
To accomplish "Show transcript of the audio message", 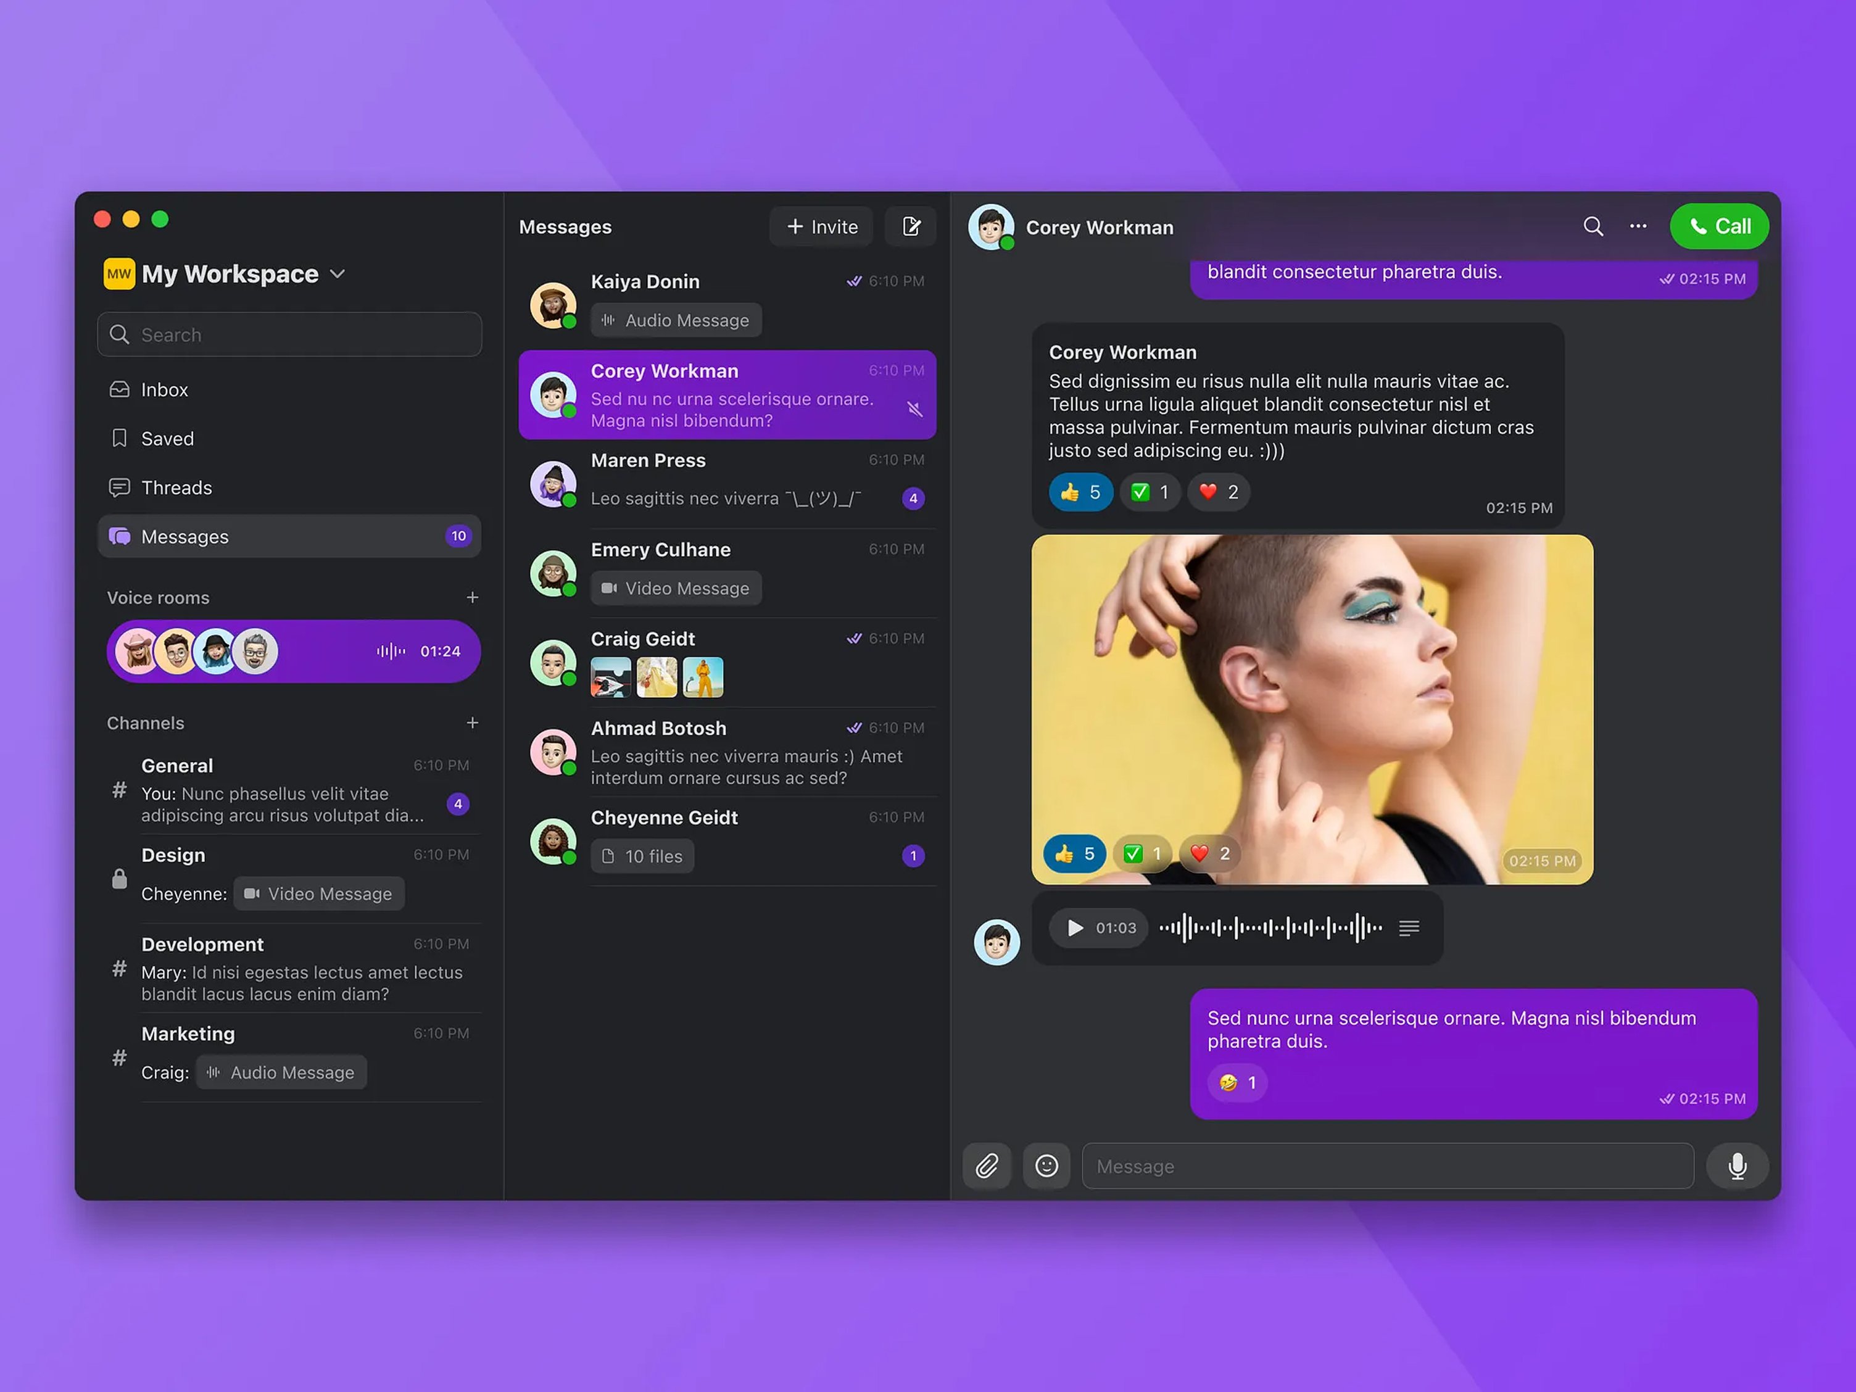I will 1409,928.
